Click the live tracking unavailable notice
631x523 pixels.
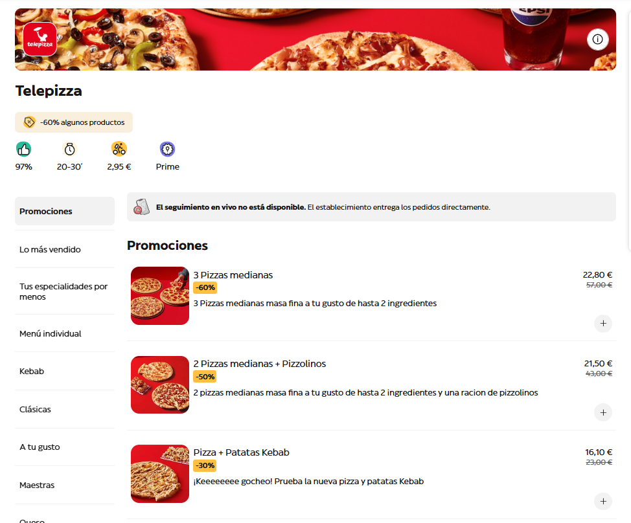371,206
